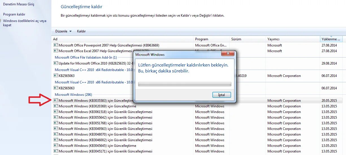Close the Microsoft Windows dialog
This screenshot has width=346, height=155.
(227, 54)
